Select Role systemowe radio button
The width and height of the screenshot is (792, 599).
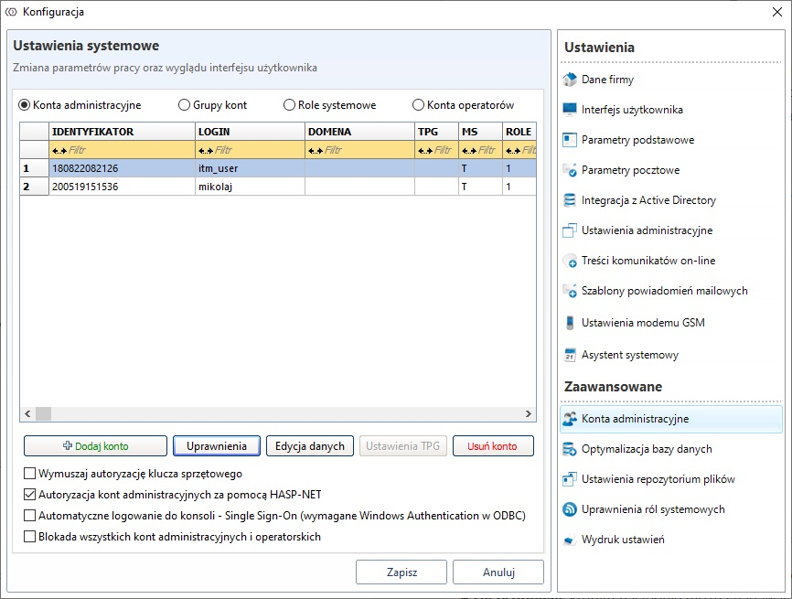point(289,105)
